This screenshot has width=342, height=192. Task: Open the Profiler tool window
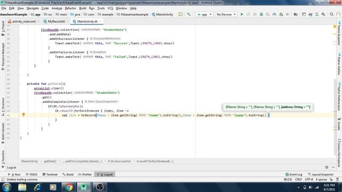tap(85, 174)
